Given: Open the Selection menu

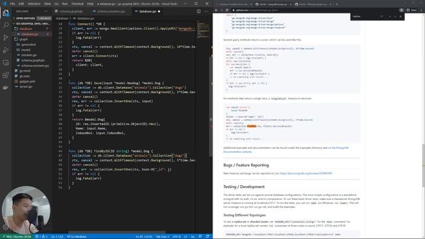Looking at the screenshot, I should pos(34,4).
